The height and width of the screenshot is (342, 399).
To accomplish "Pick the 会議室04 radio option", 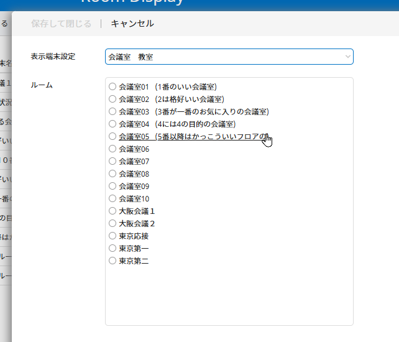I will pyautogui.click(x=112, y=124).
